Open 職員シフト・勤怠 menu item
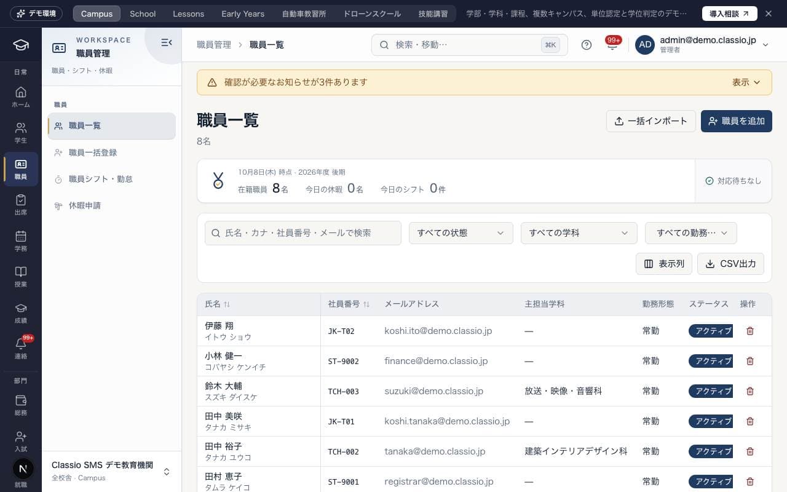 tap(111, 179)
